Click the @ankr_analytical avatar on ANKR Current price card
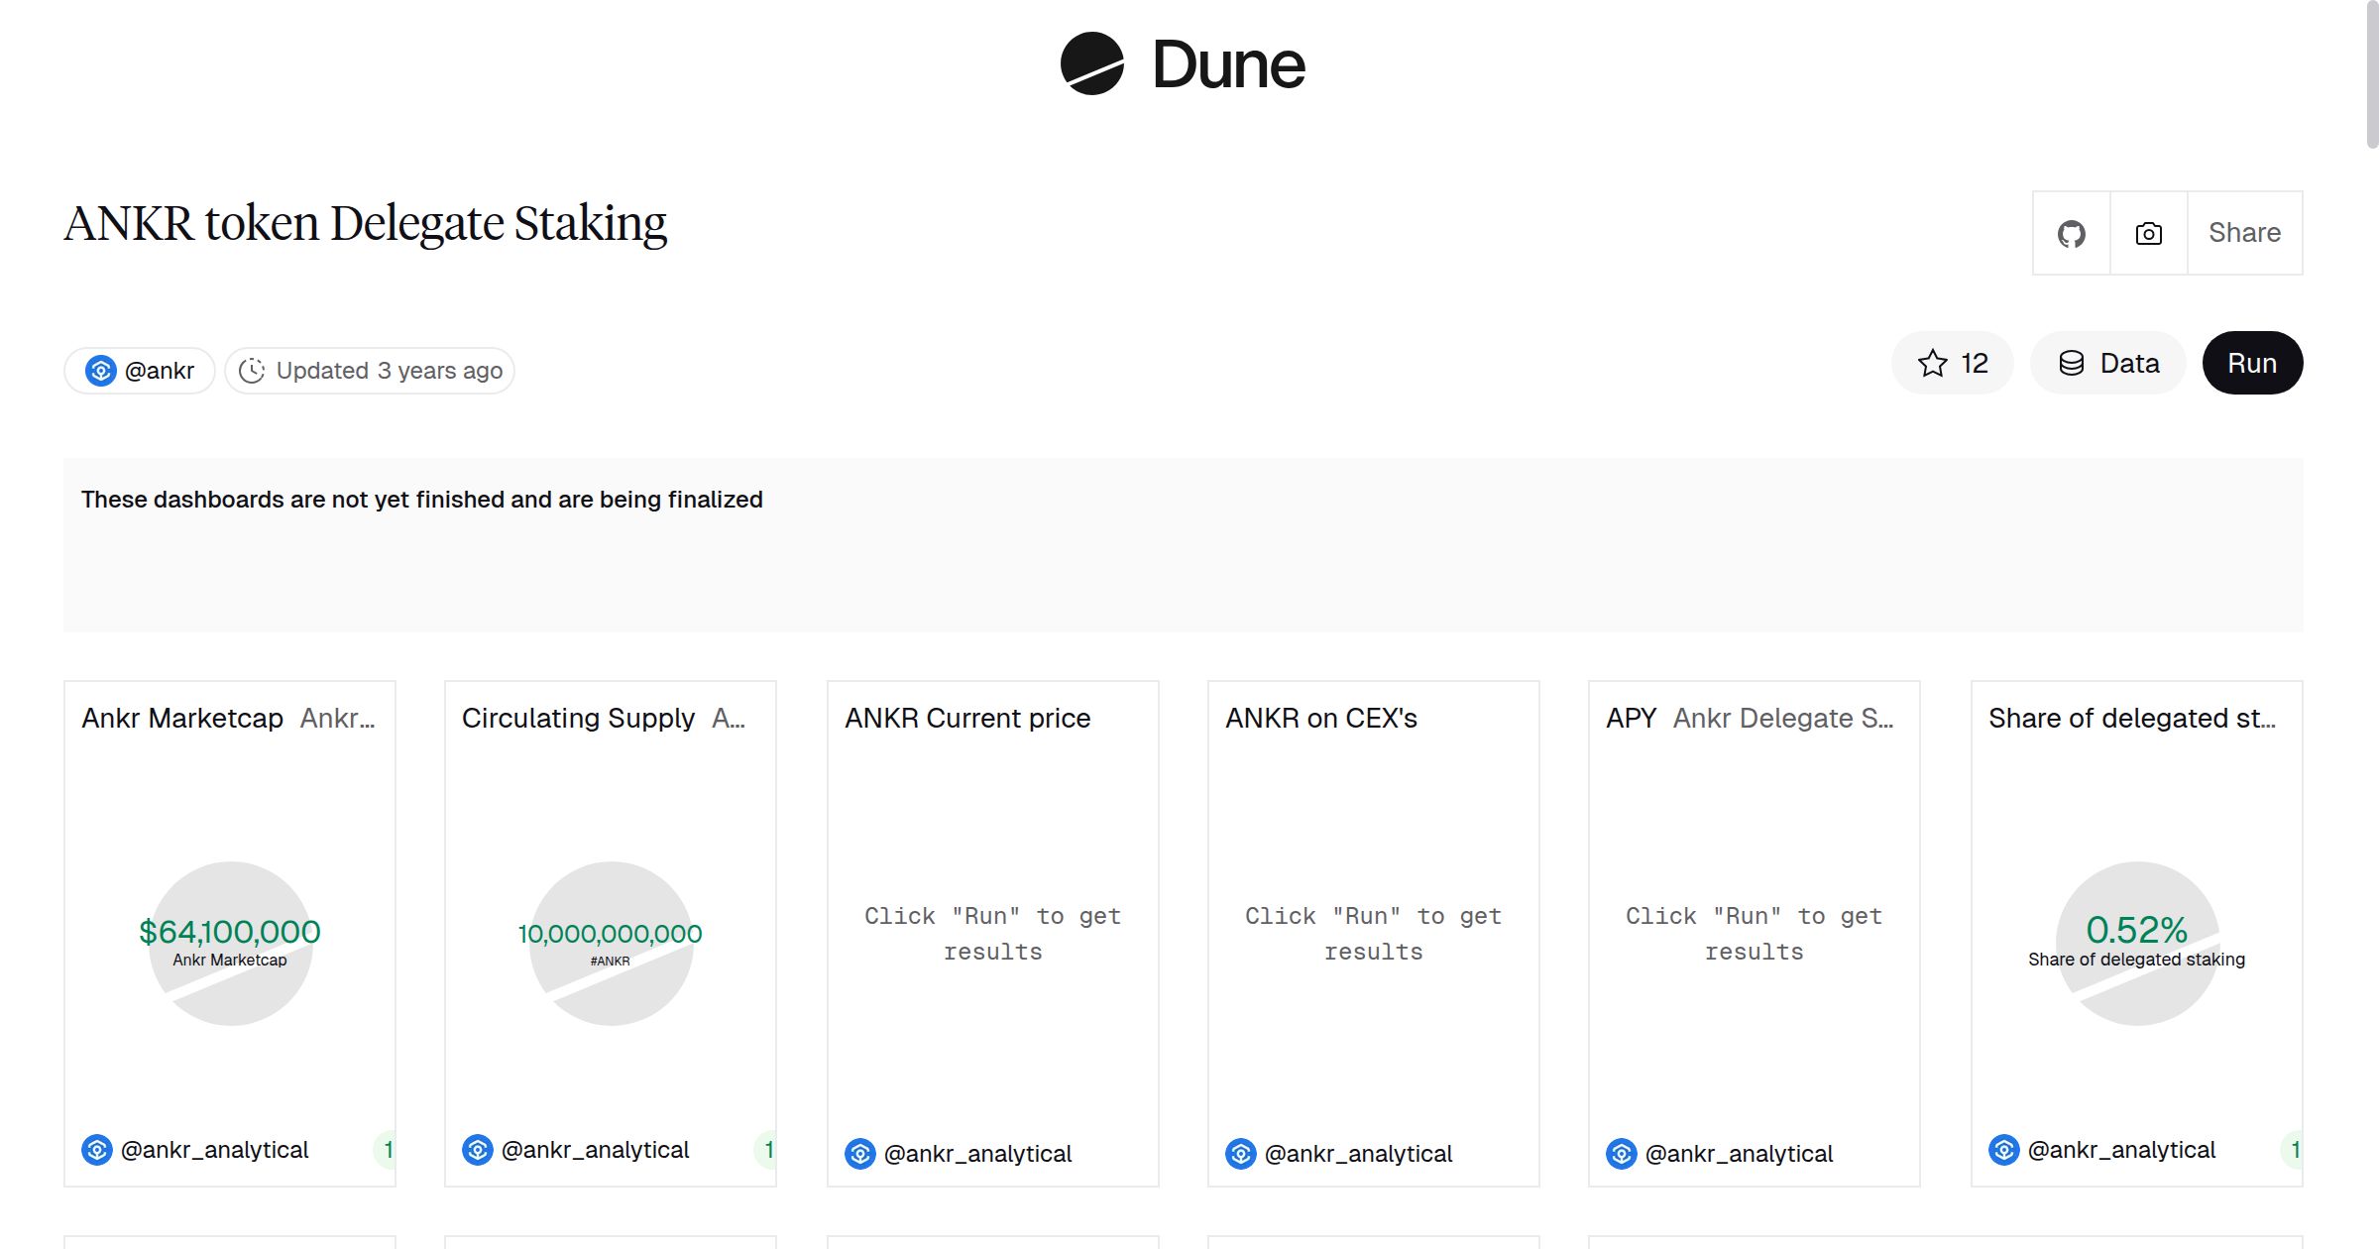 coord(858,1154)
